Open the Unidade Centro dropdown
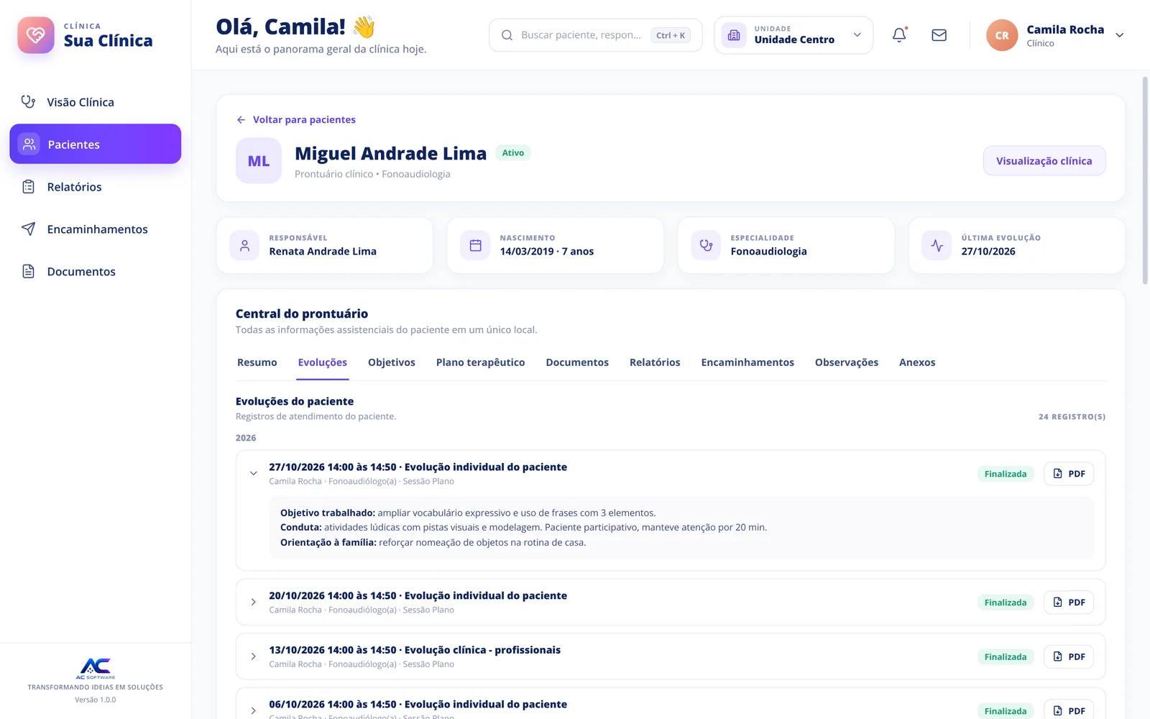Image resolution: width=1150 pixels, height=719 pixels. click(793, 35)
